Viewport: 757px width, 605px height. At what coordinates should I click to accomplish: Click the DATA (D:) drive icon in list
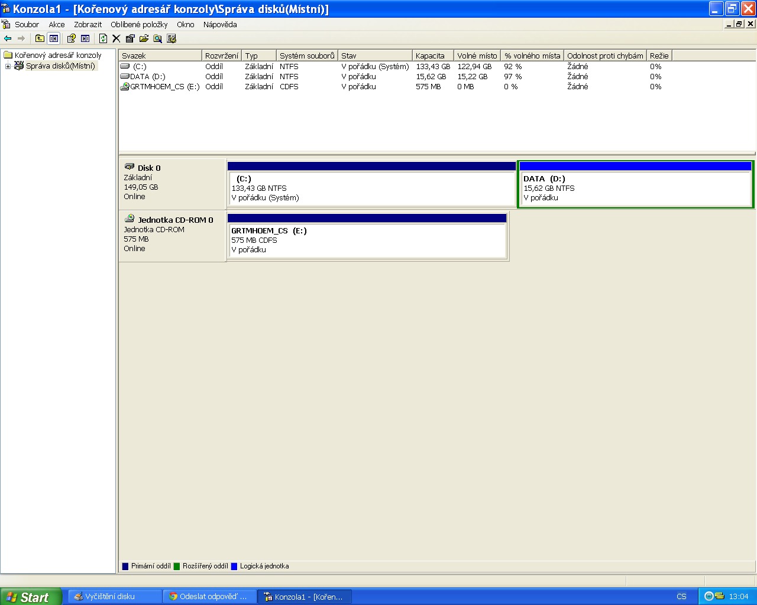(125, 76)
